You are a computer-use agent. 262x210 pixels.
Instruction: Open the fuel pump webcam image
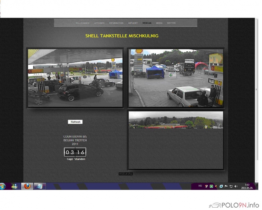tap(75, 78)
